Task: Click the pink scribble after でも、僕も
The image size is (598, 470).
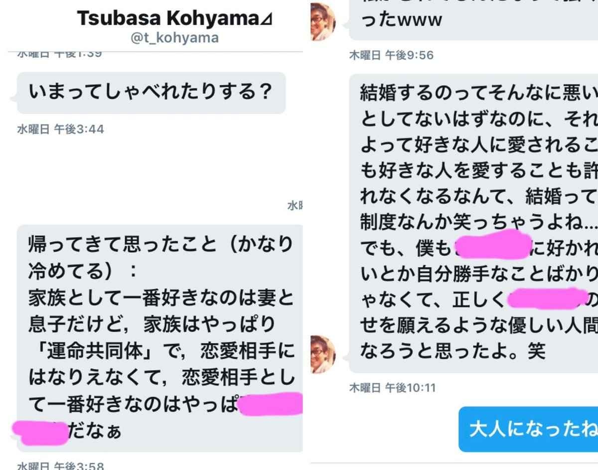Action: pos(492,245)
